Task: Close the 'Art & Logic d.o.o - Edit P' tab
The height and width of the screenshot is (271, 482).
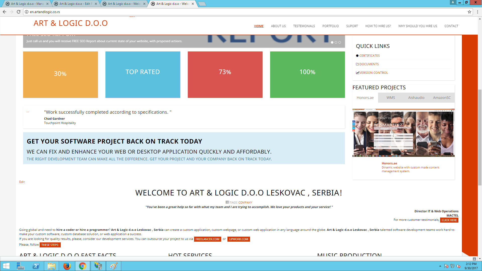Action: point(96,4)
